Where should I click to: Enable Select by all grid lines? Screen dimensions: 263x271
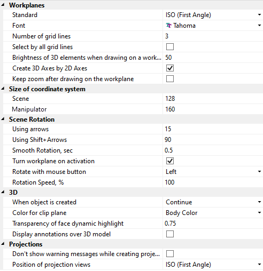click(170, 47)
